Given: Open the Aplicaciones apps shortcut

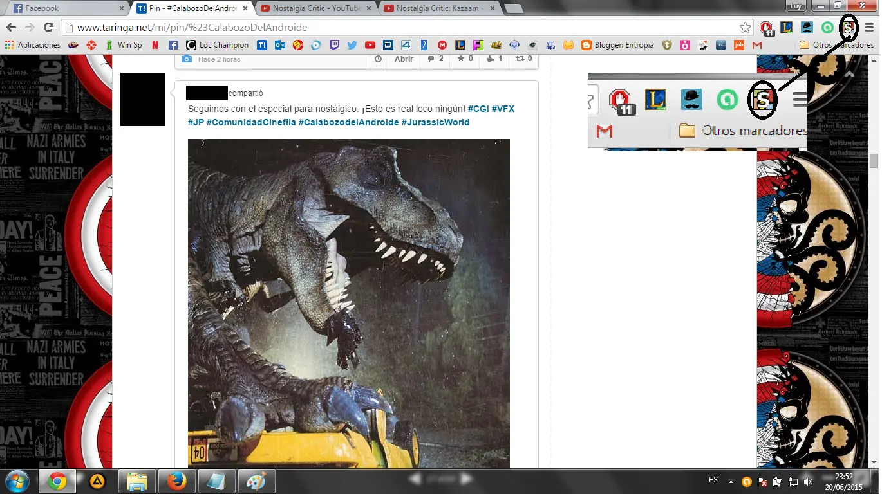Looking at the screenshot, I should pyautogui.click(x=32, y=45).
